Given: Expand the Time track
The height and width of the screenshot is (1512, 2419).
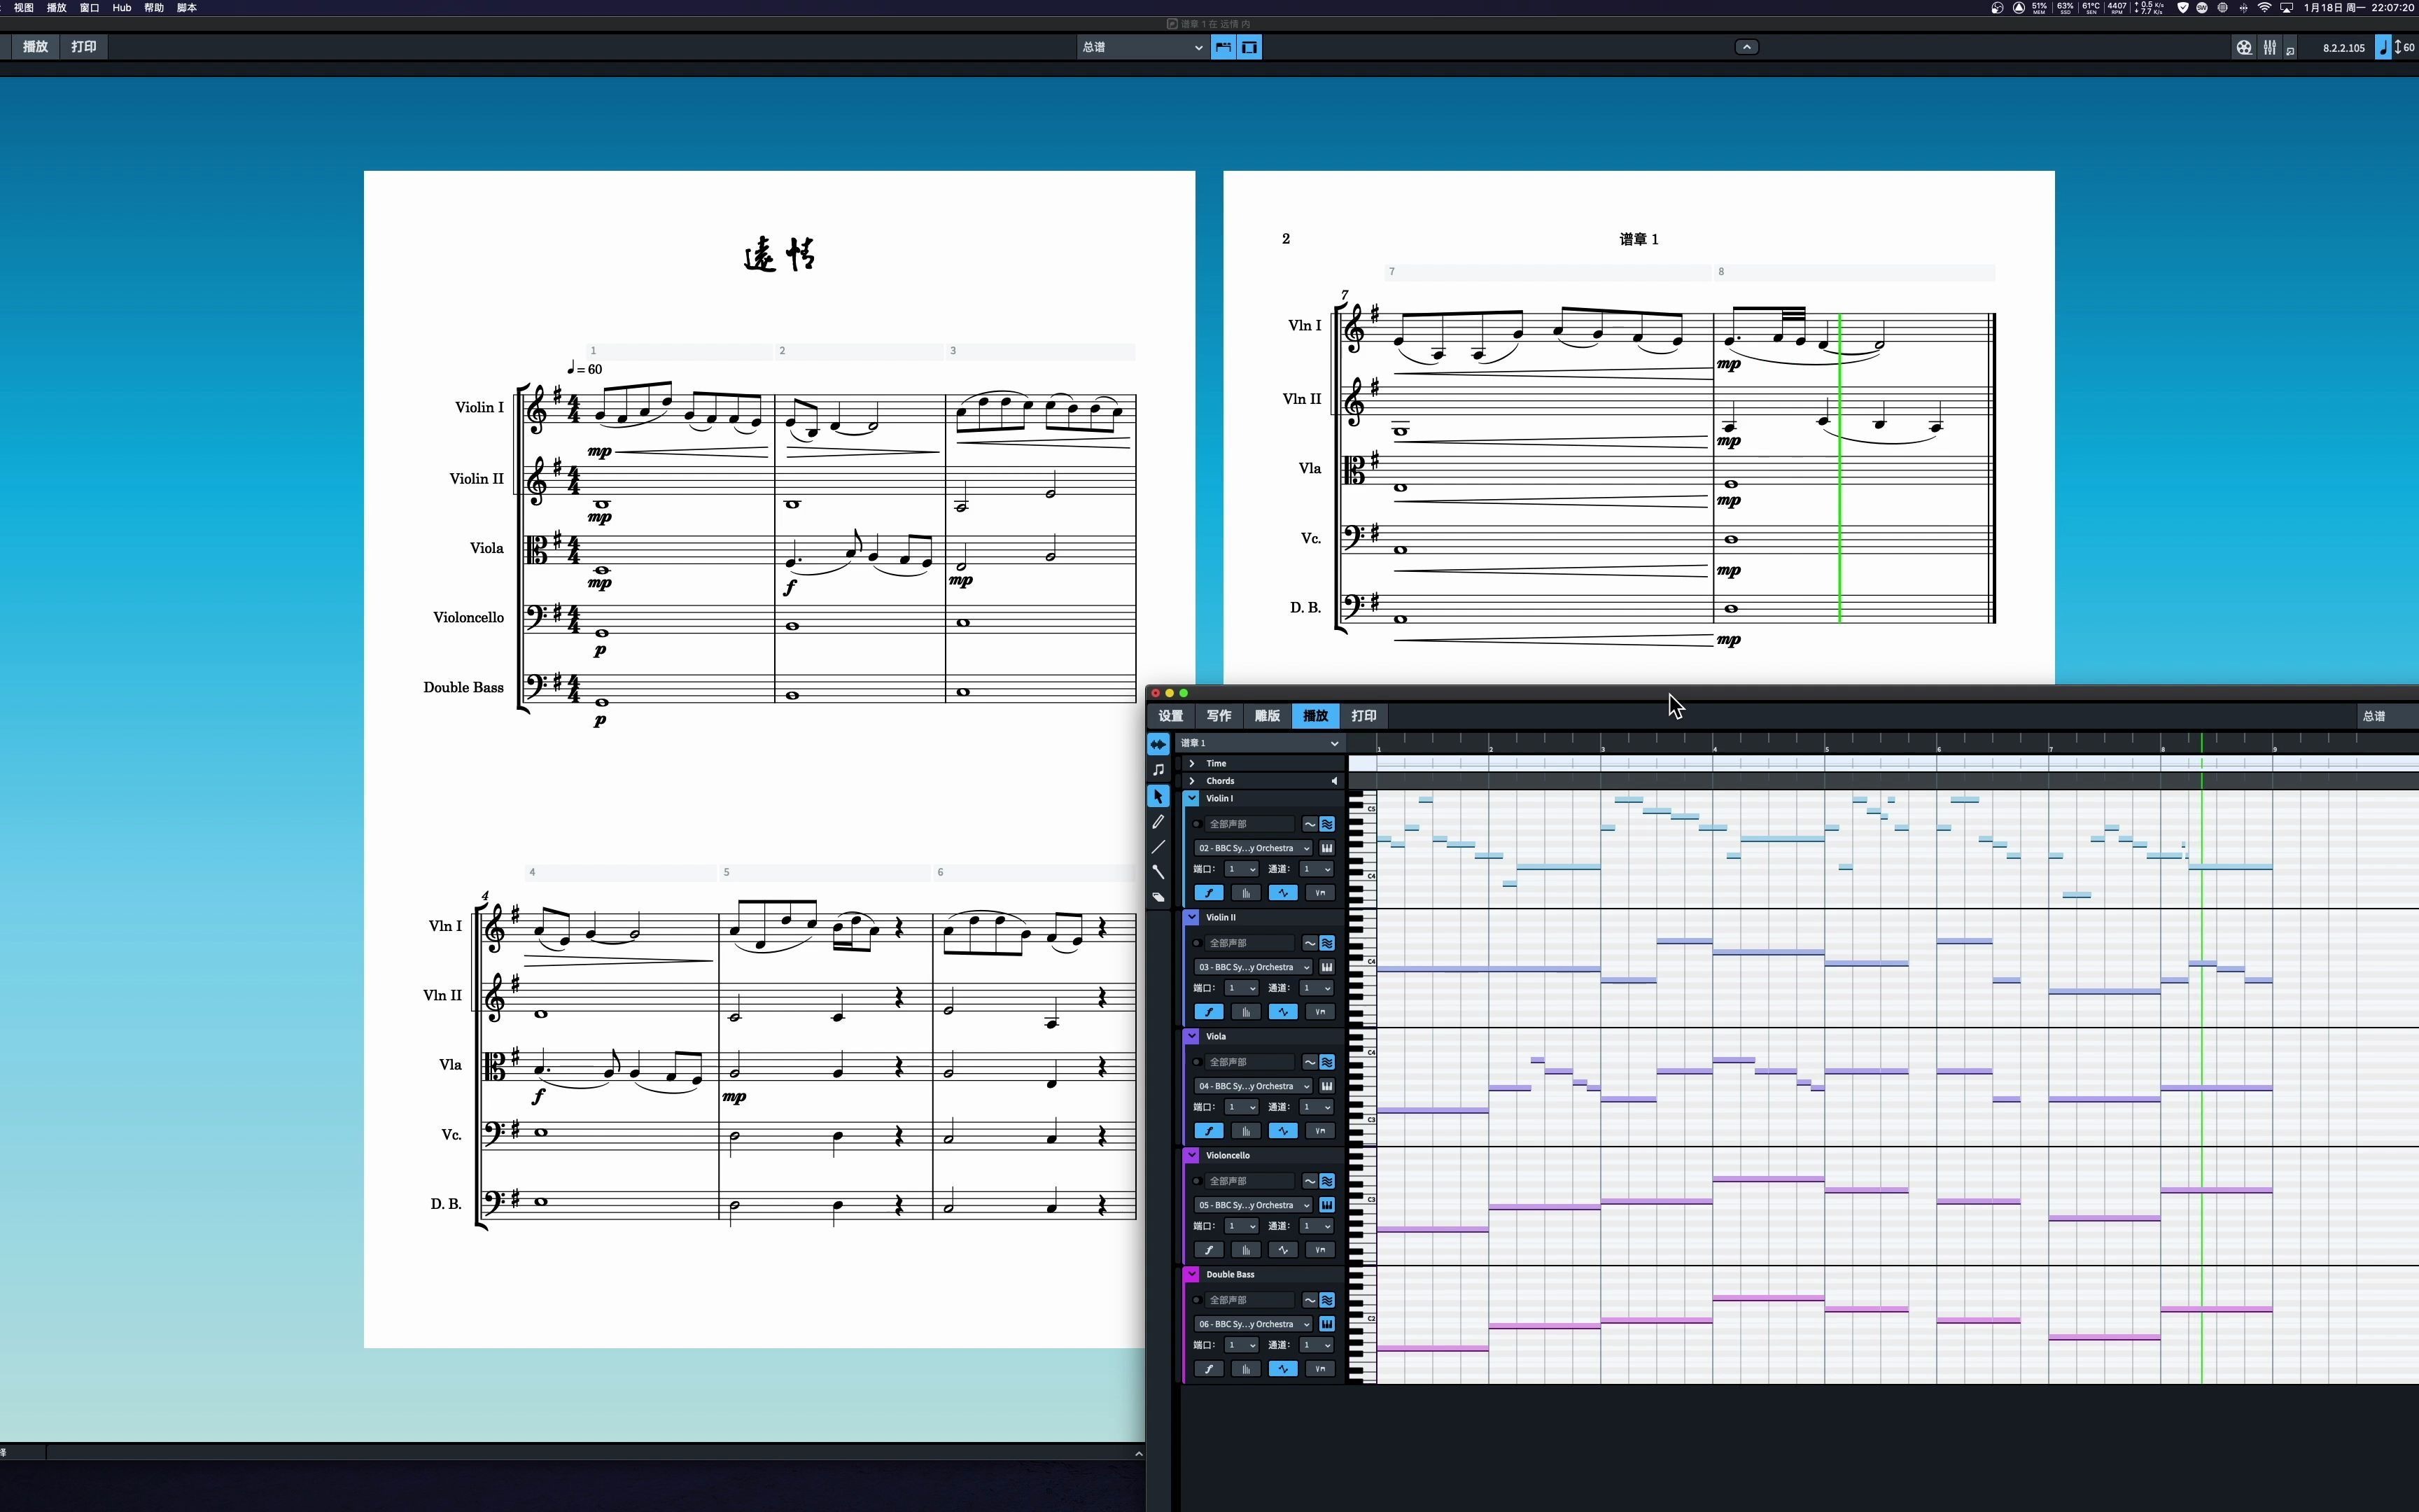Looking at the screenshot, I should (x=1191, y=763).
